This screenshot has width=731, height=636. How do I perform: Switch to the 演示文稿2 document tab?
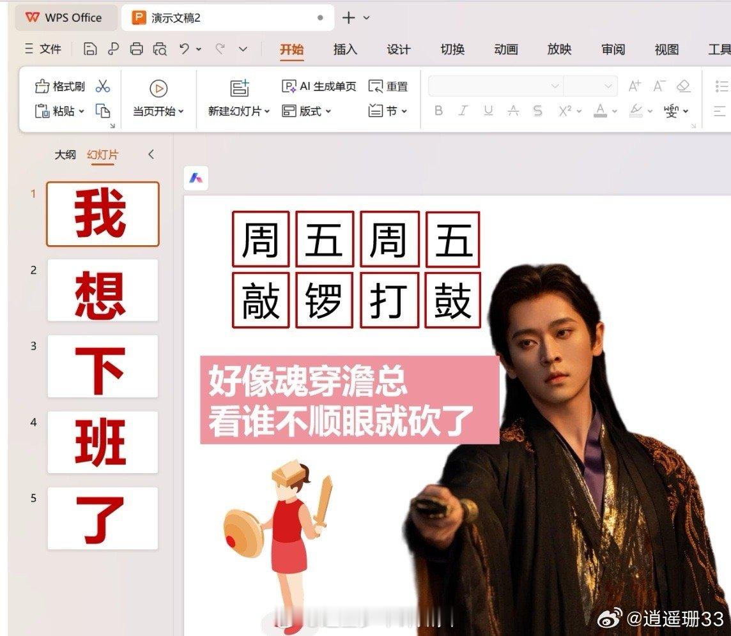227,18
